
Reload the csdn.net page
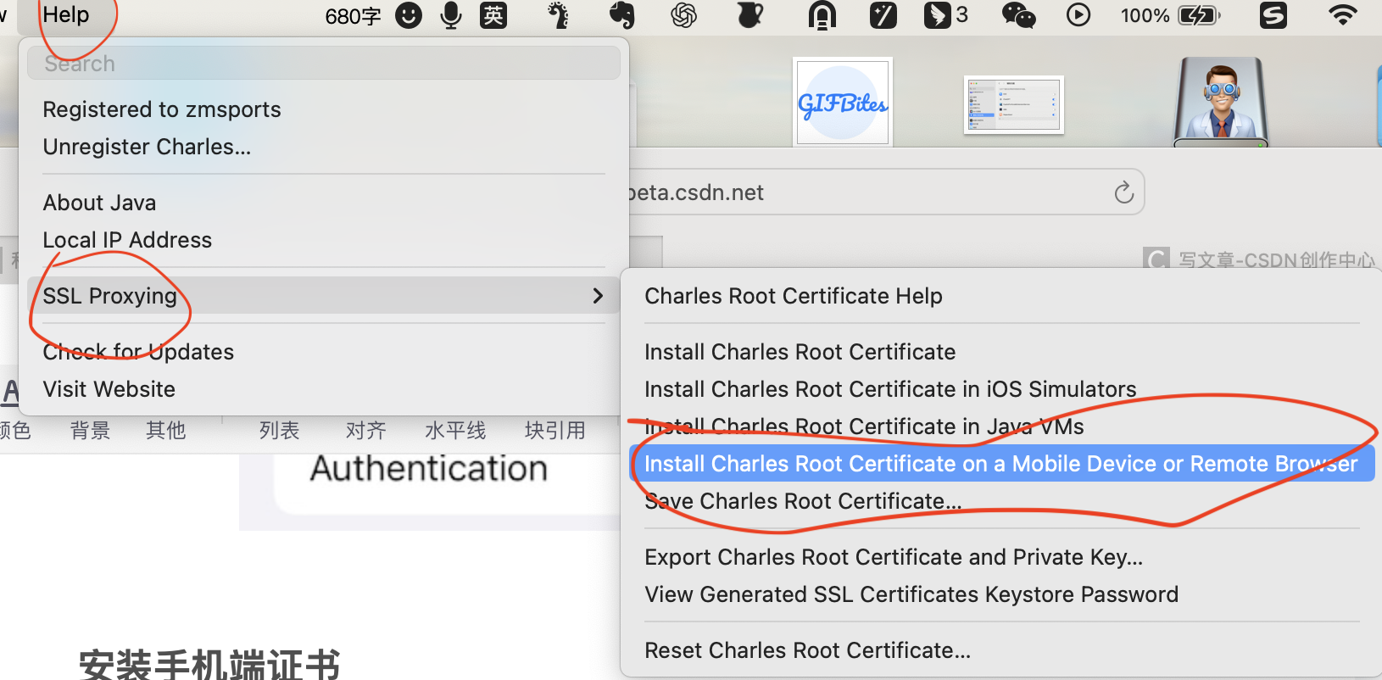click(x=1124, y=192)
